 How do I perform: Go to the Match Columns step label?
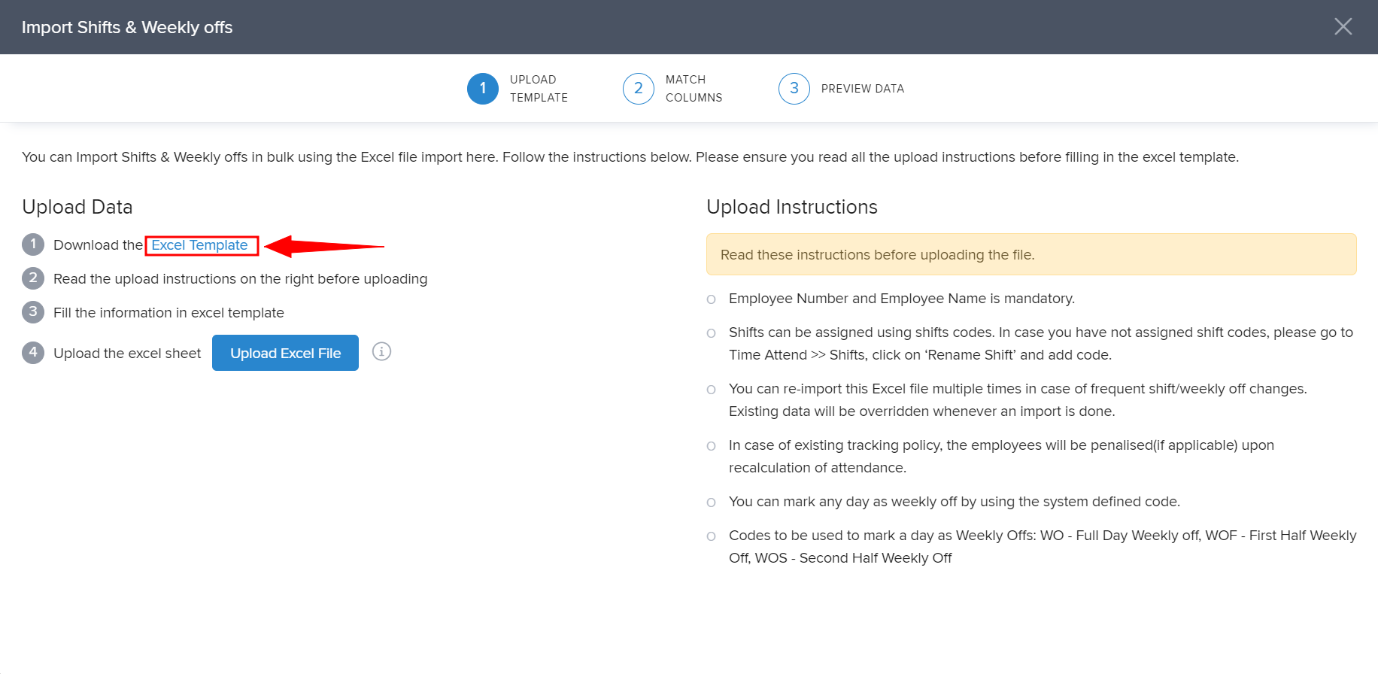[x=694, y=89]
